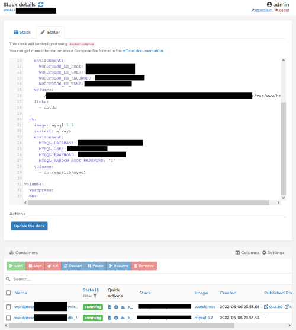The image size is (296, 330).
Task: Click the 'restart: always' code line
Action: tap(53, 131)
